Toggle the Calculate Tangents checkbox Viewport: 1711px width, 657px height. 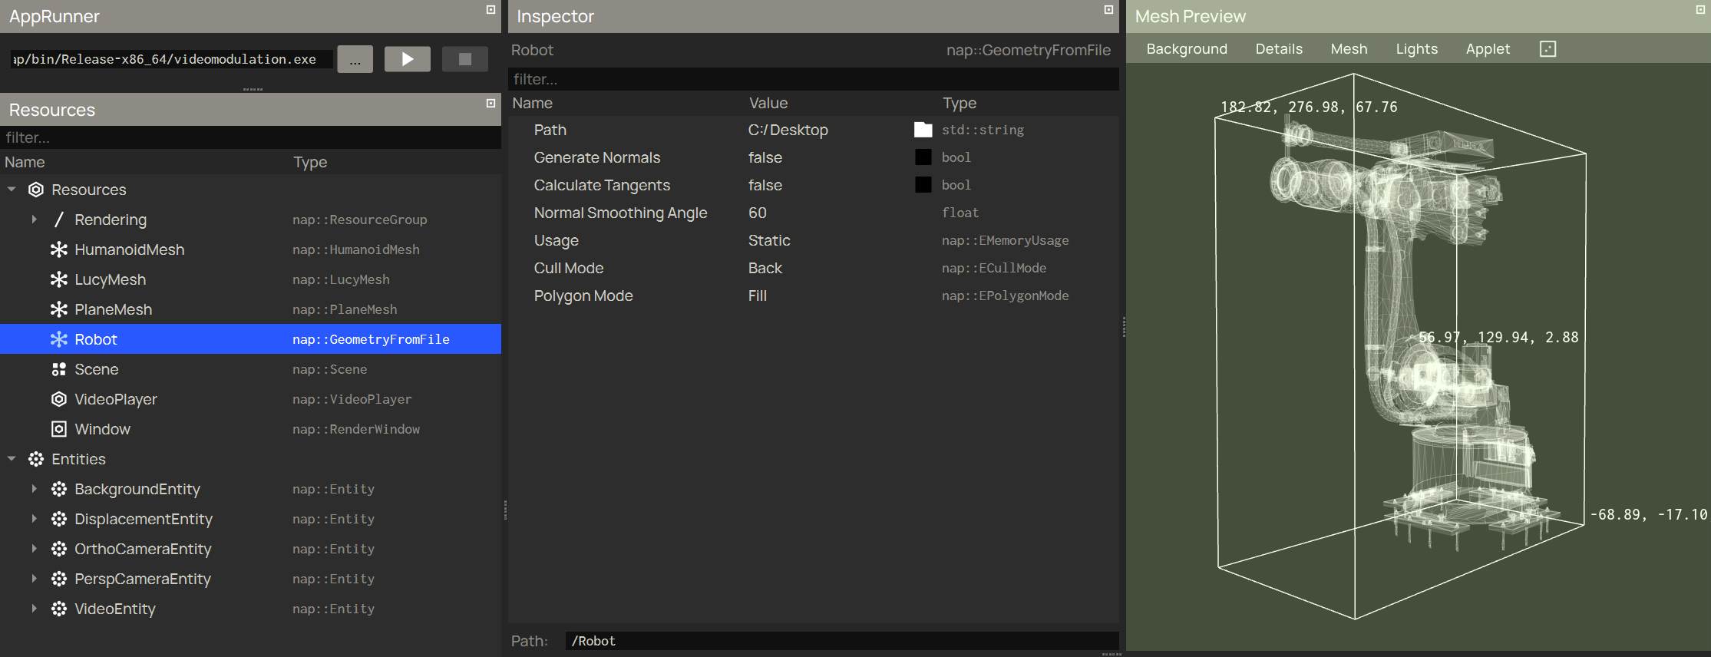(x=923, y=185)
